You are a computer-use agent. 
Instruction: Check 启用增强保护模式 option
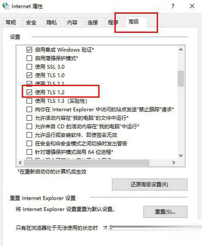click(x=29, y=58)
